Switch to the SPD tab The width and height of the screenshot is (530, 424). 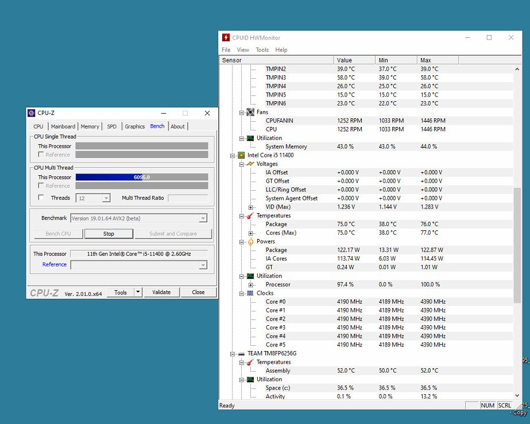111,126
